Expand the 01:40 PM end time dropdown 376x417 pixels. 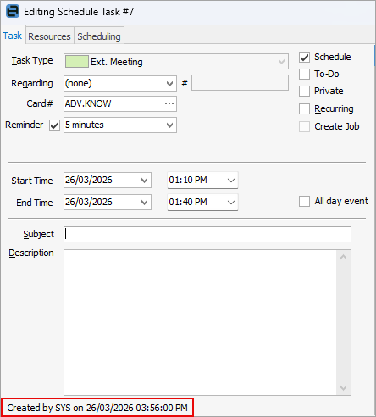(x=231, y=203)
